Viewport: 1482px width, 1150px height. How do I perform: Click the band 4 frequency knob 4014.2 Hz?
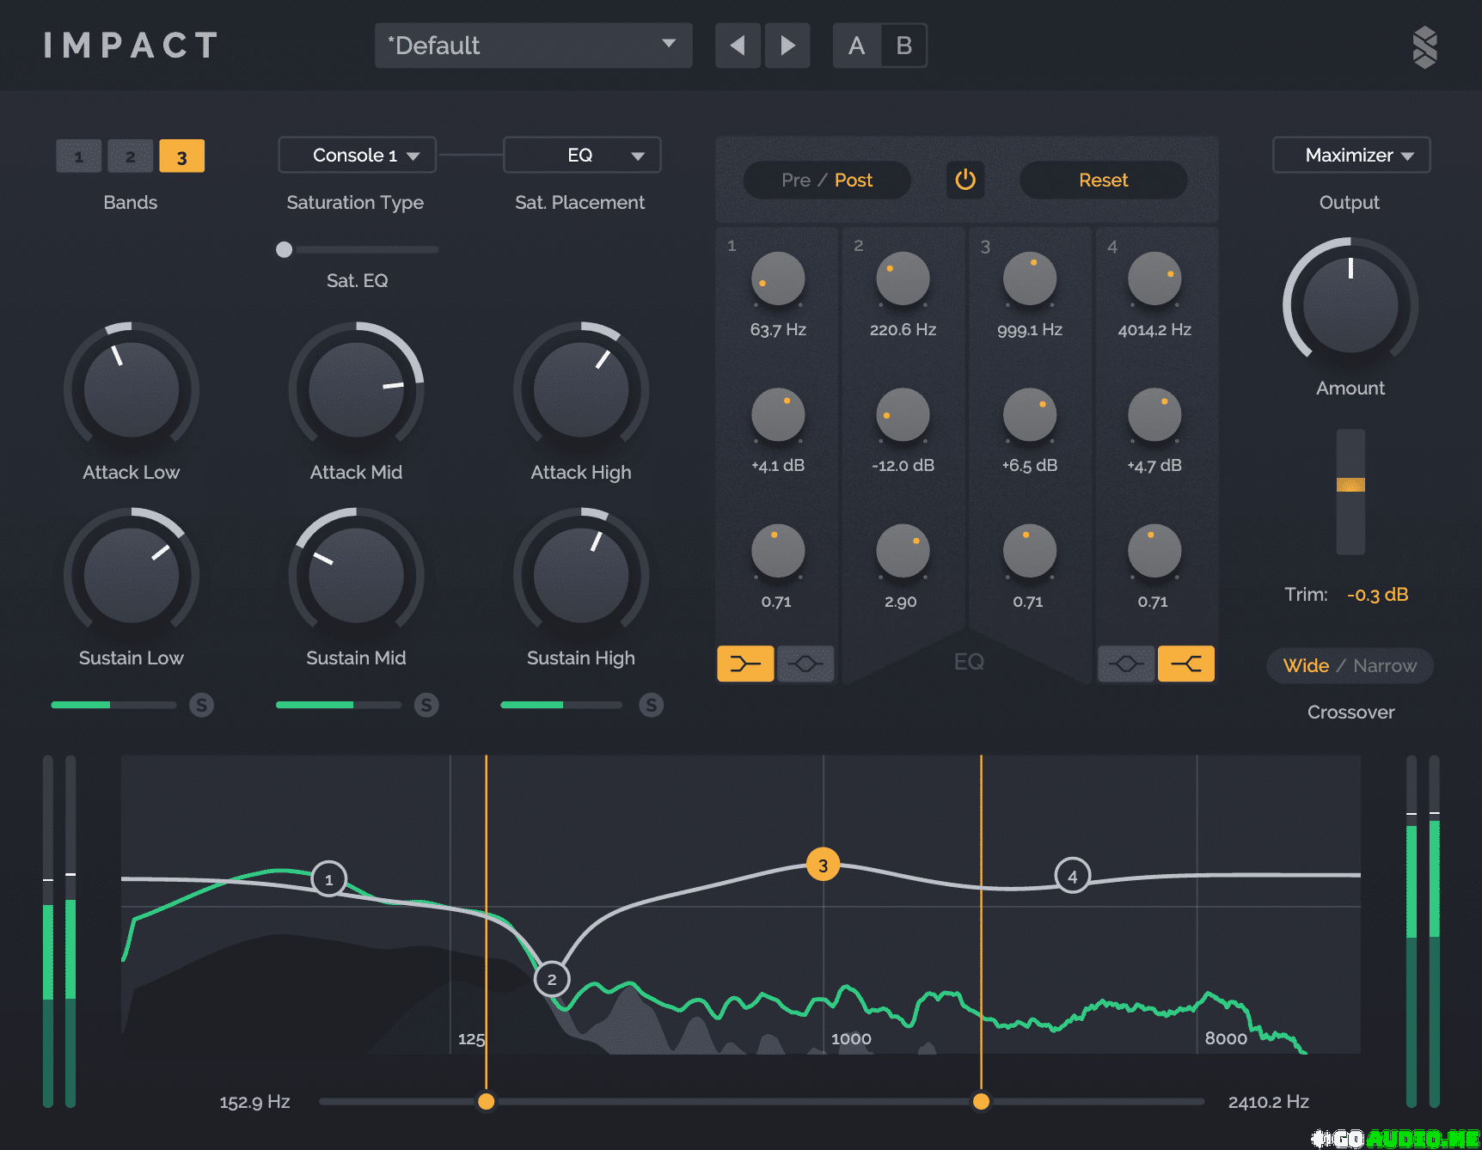[1154, 278]
